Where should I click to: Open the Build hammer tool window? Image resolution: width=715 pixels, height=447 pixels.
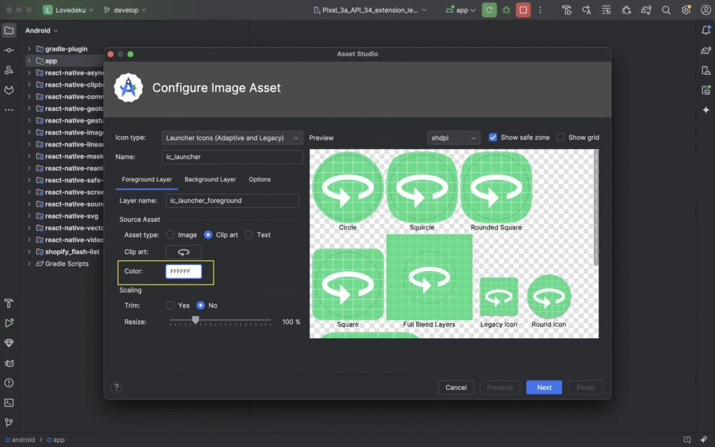[x=9, y=303]
